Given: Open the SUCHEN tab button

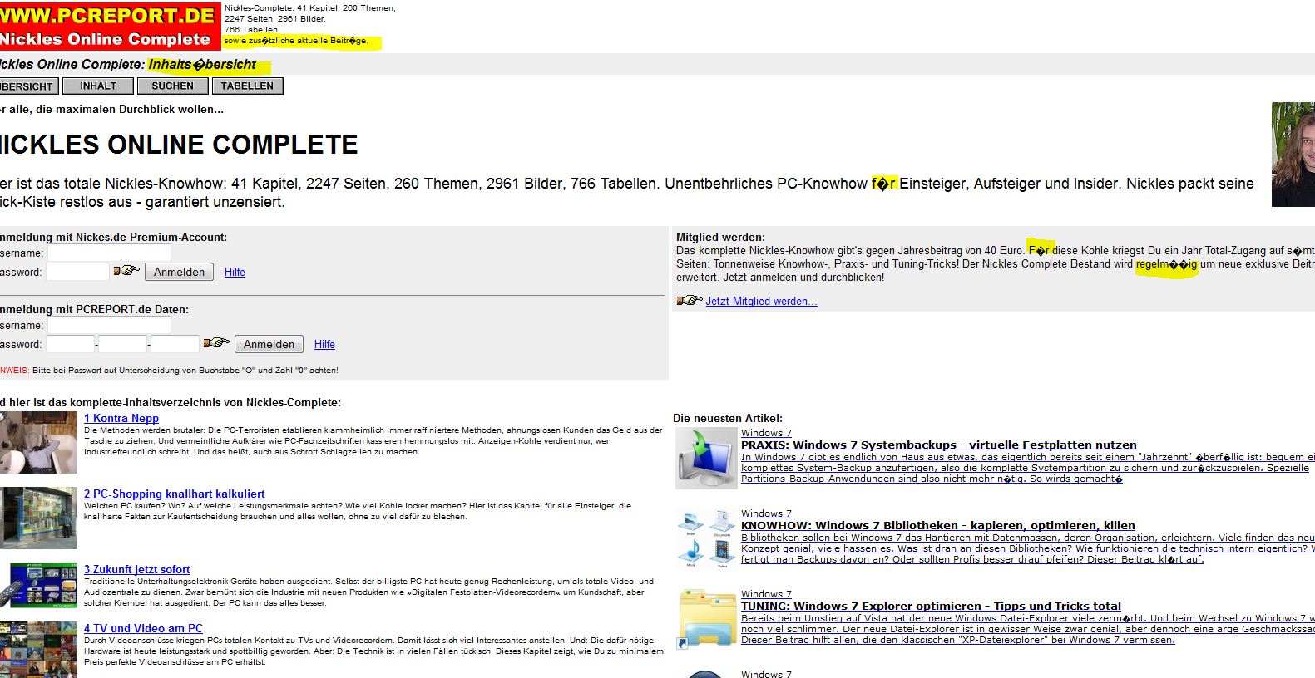Looking at the screenshot, I should [172, 86].
